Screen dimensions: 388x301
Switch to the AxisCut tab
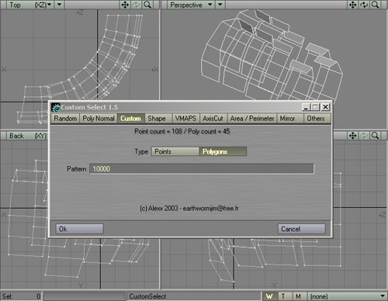pyautogui.click(x=213, y=119)
